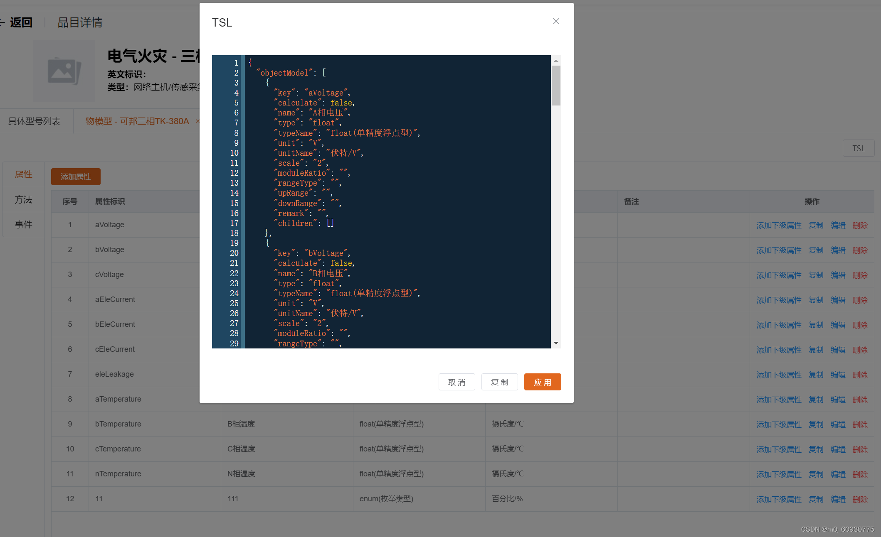The height and width of the screenshot is (537, 881).
Task: Click 编辑 in the bVoltage row
Action: 838,250
